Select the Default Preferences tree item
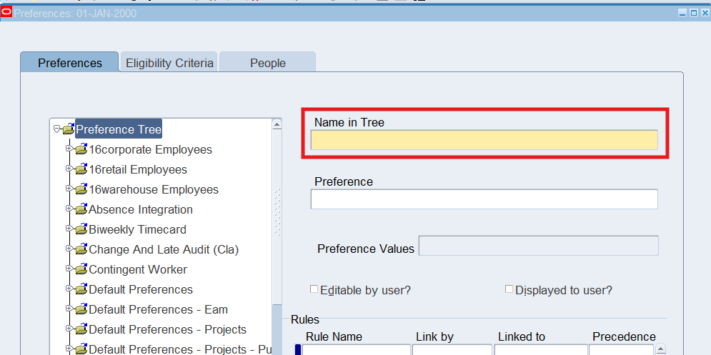Screen dimensions: 711x355 [140, 289]
